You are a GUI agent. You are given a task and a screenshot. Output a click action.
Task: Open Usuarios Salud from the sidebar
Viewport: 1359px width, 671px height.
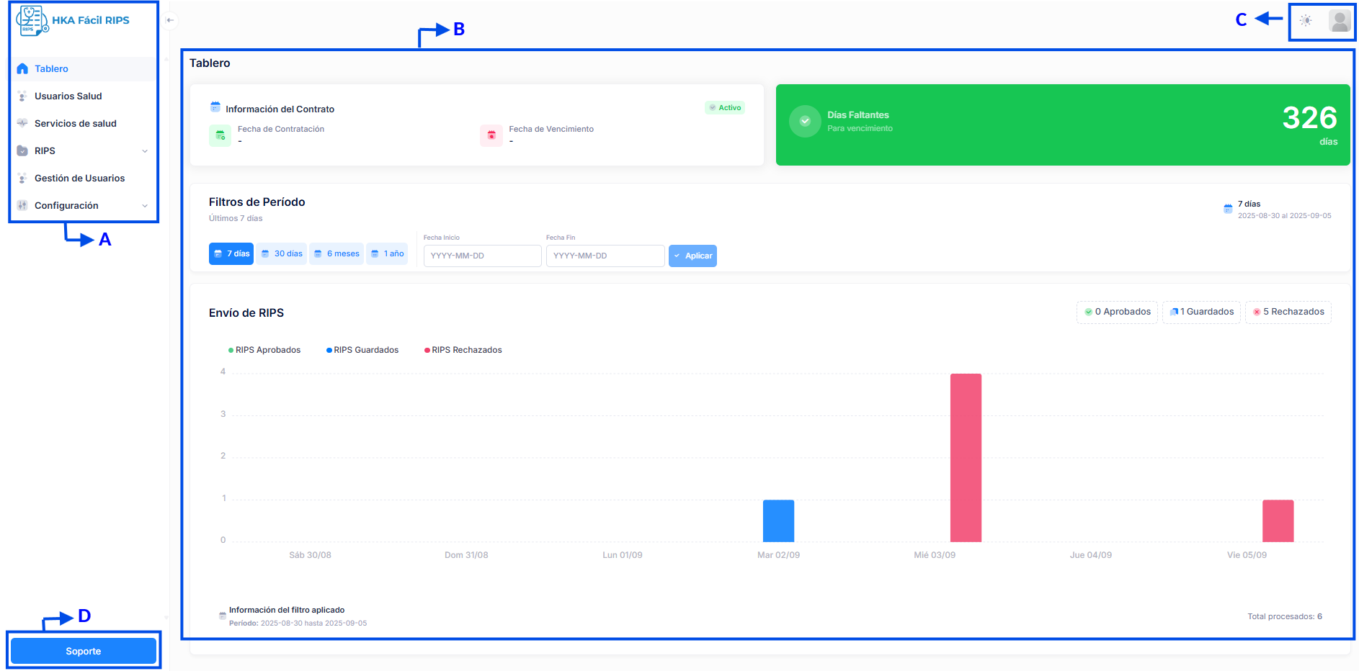tap(68, 96)
